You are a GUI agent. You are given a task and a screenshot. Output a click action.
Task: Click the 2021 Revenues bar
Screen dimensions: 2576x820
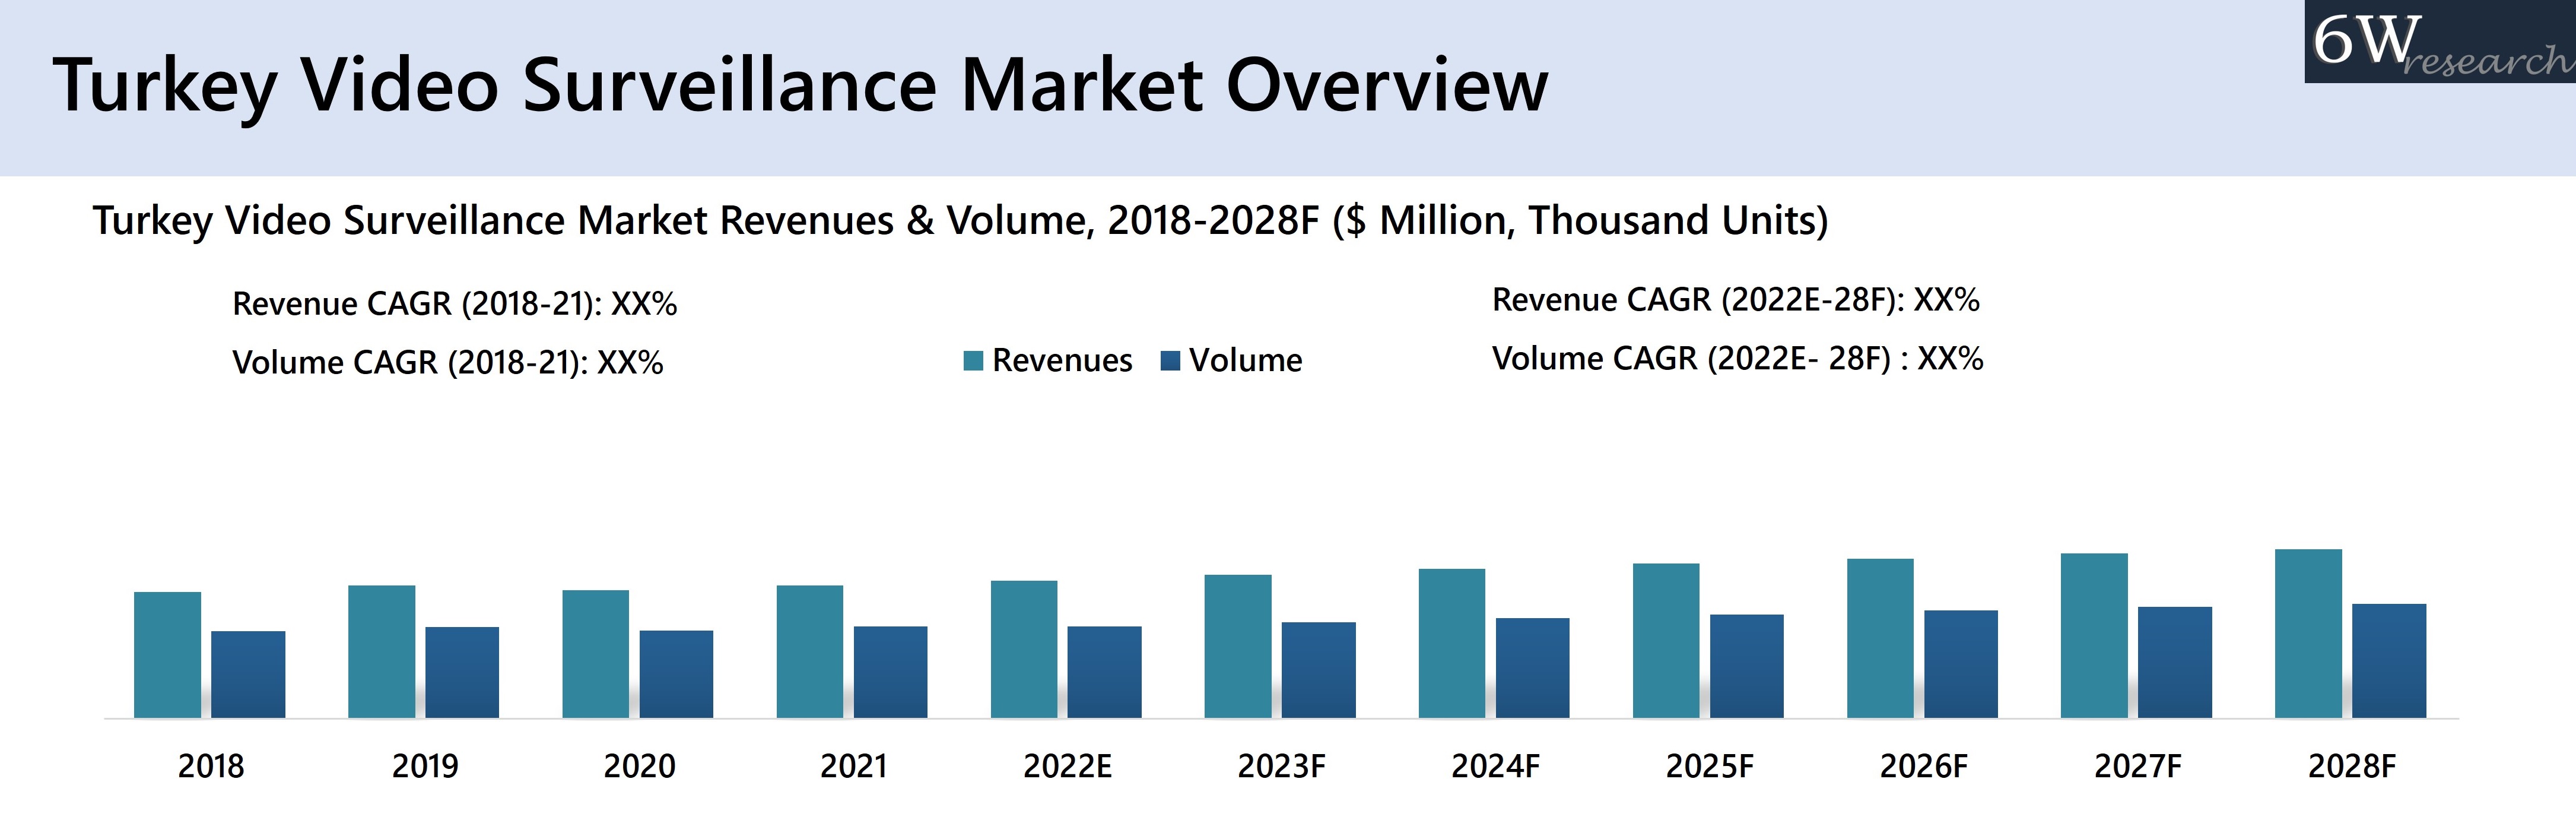point(810,652)
